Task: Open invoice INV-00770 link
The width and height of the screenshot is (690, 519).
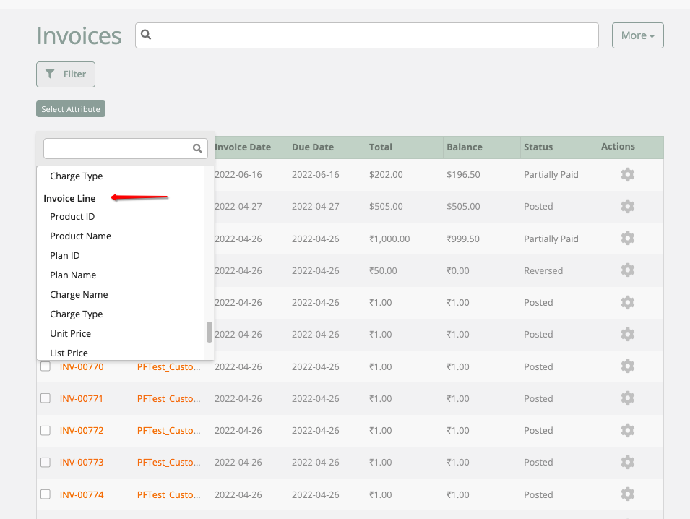Action: pyautogui.click(x=82, y=366)
